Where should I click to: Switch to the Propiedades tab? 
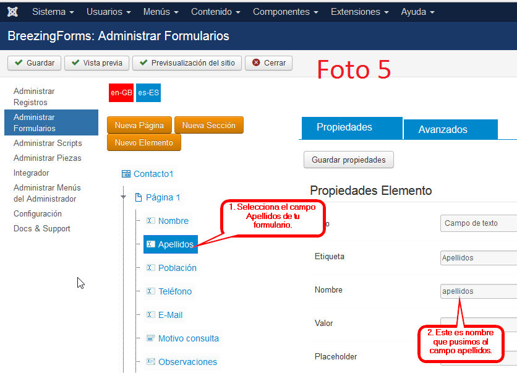tap(352, 127)
